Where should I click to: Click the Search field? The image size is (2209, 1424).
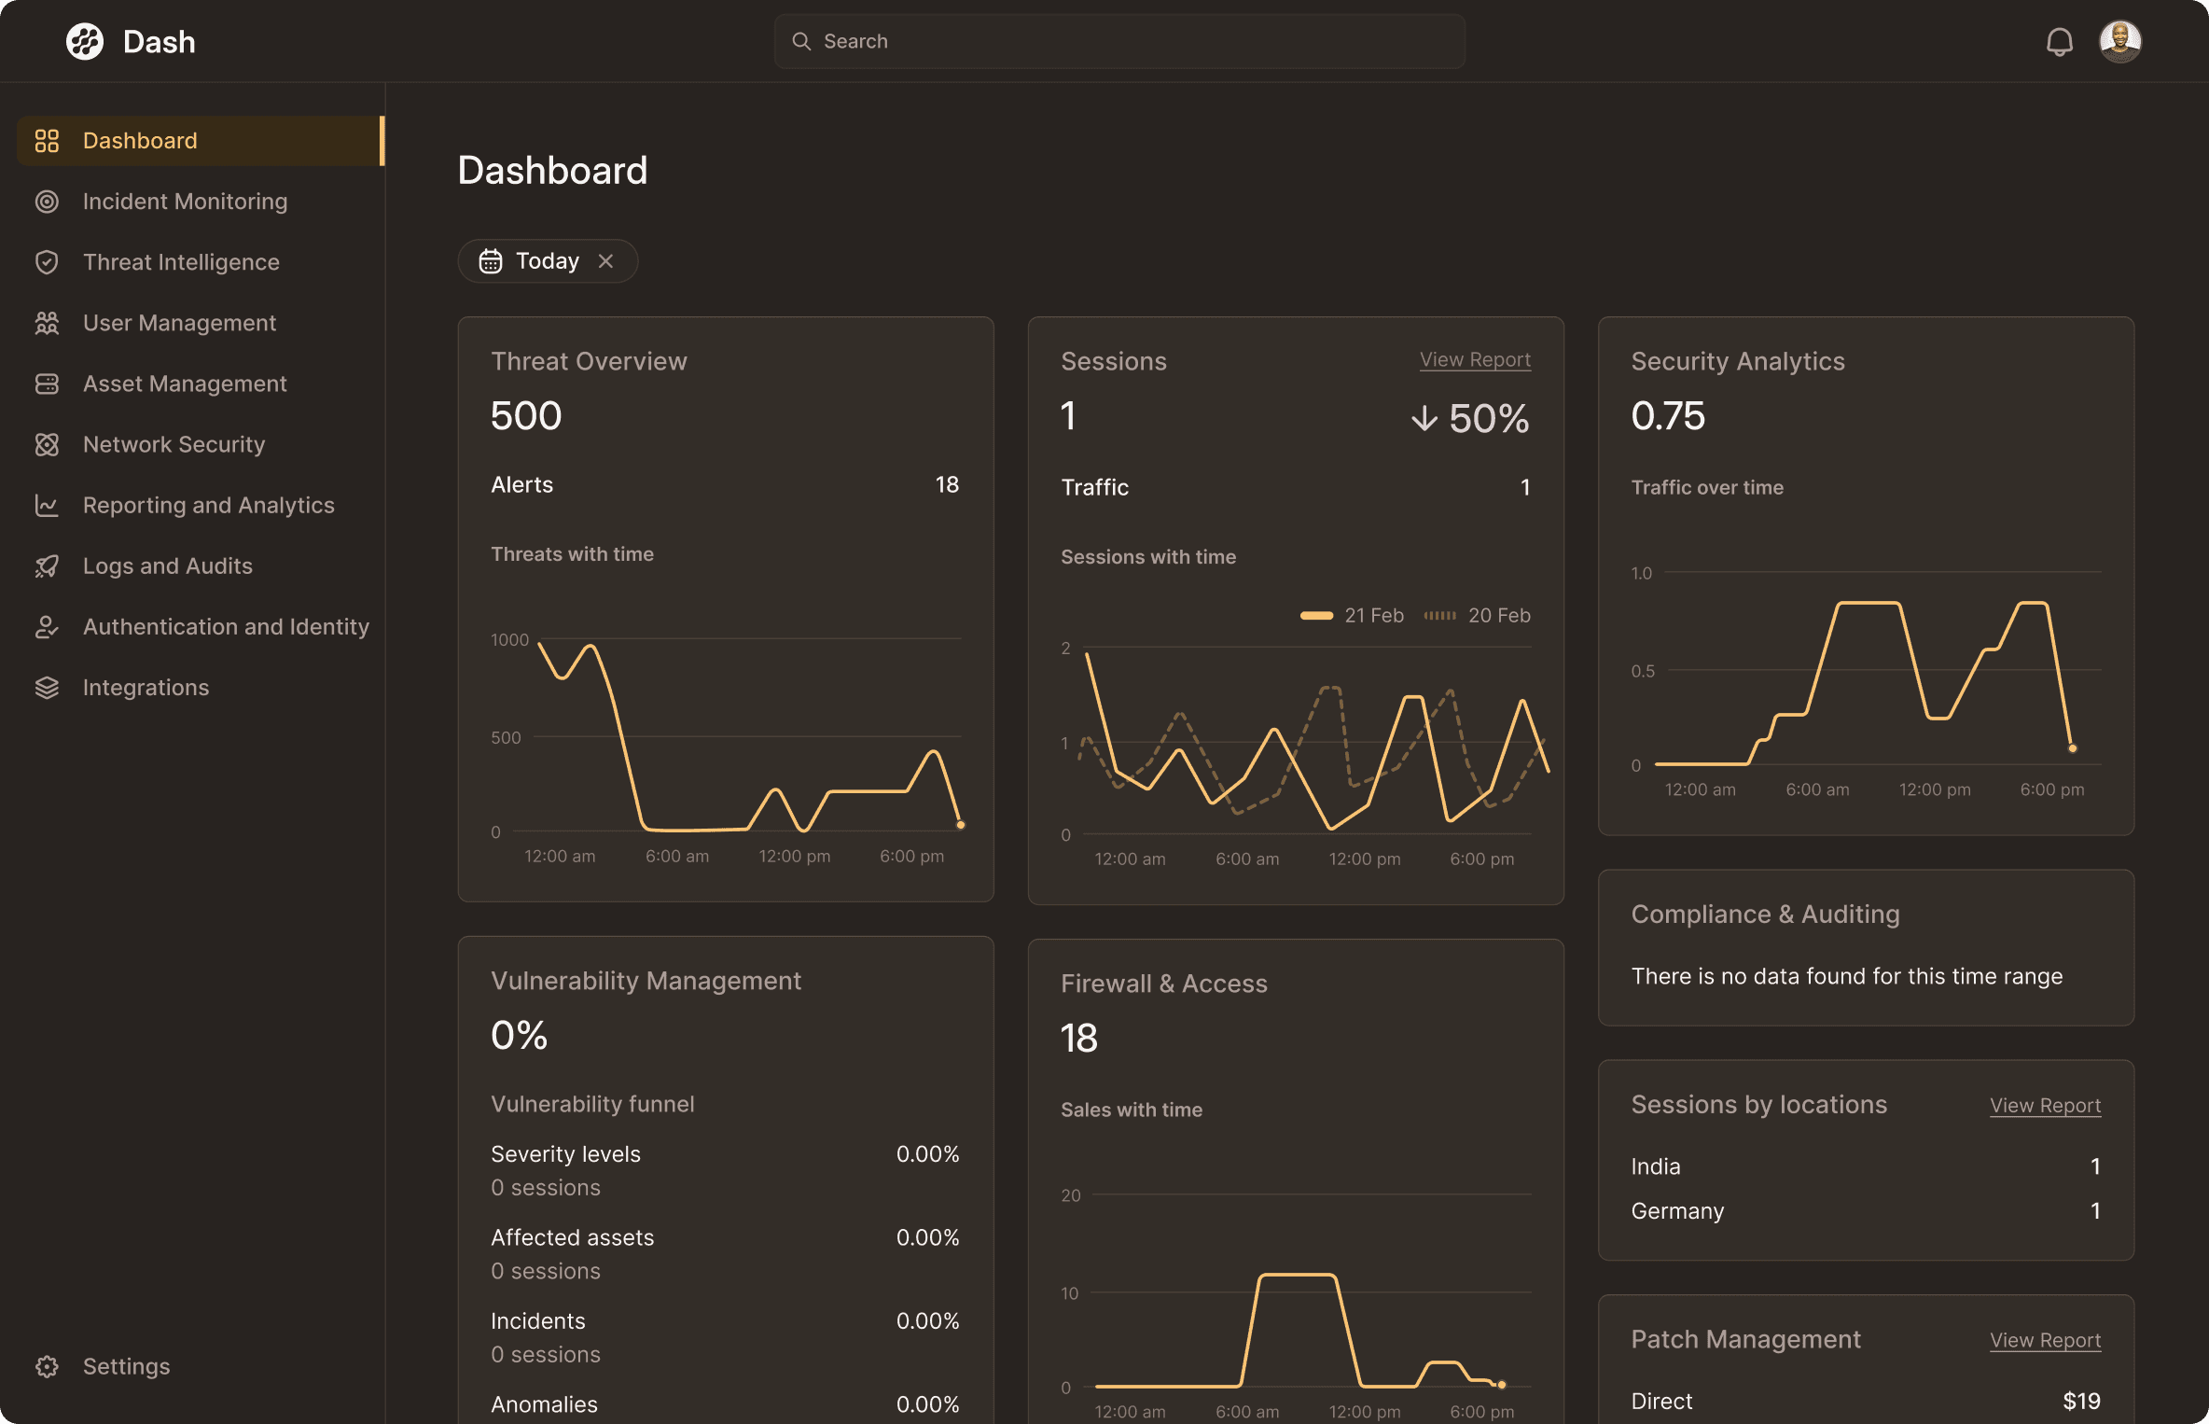click(x=1118, y=41)
